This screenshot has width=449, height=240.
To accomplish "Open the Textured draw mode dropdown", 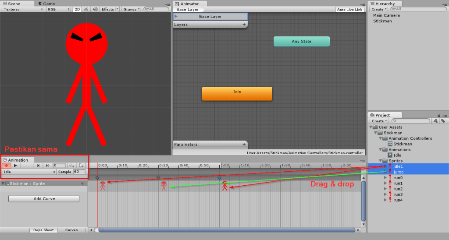I will [x=22, y=9].
